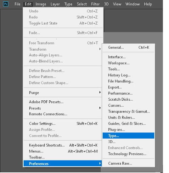
Task: Open Scratch Disks preferences
Action: point(128,99)
